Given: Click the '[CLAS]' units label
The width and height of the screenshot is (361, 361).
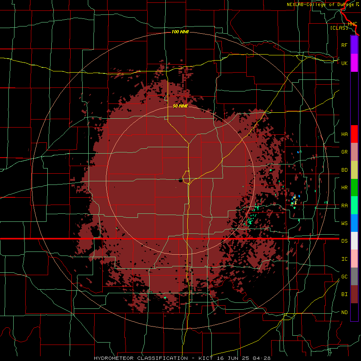Looking at the screenshot, I should tap(339, 28).
